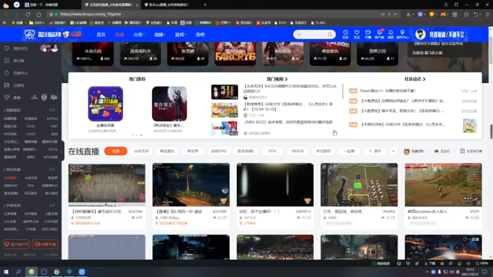Screen dimensions: 493x277
Task: Open 热门视频 section via its arrow heading
Action: click(x=277, y=79)
